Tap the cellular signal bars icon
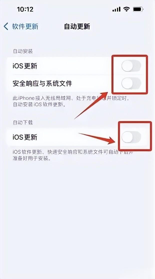Image resolution: width=155 pixels, height=279 pixels. click(116, 9)
